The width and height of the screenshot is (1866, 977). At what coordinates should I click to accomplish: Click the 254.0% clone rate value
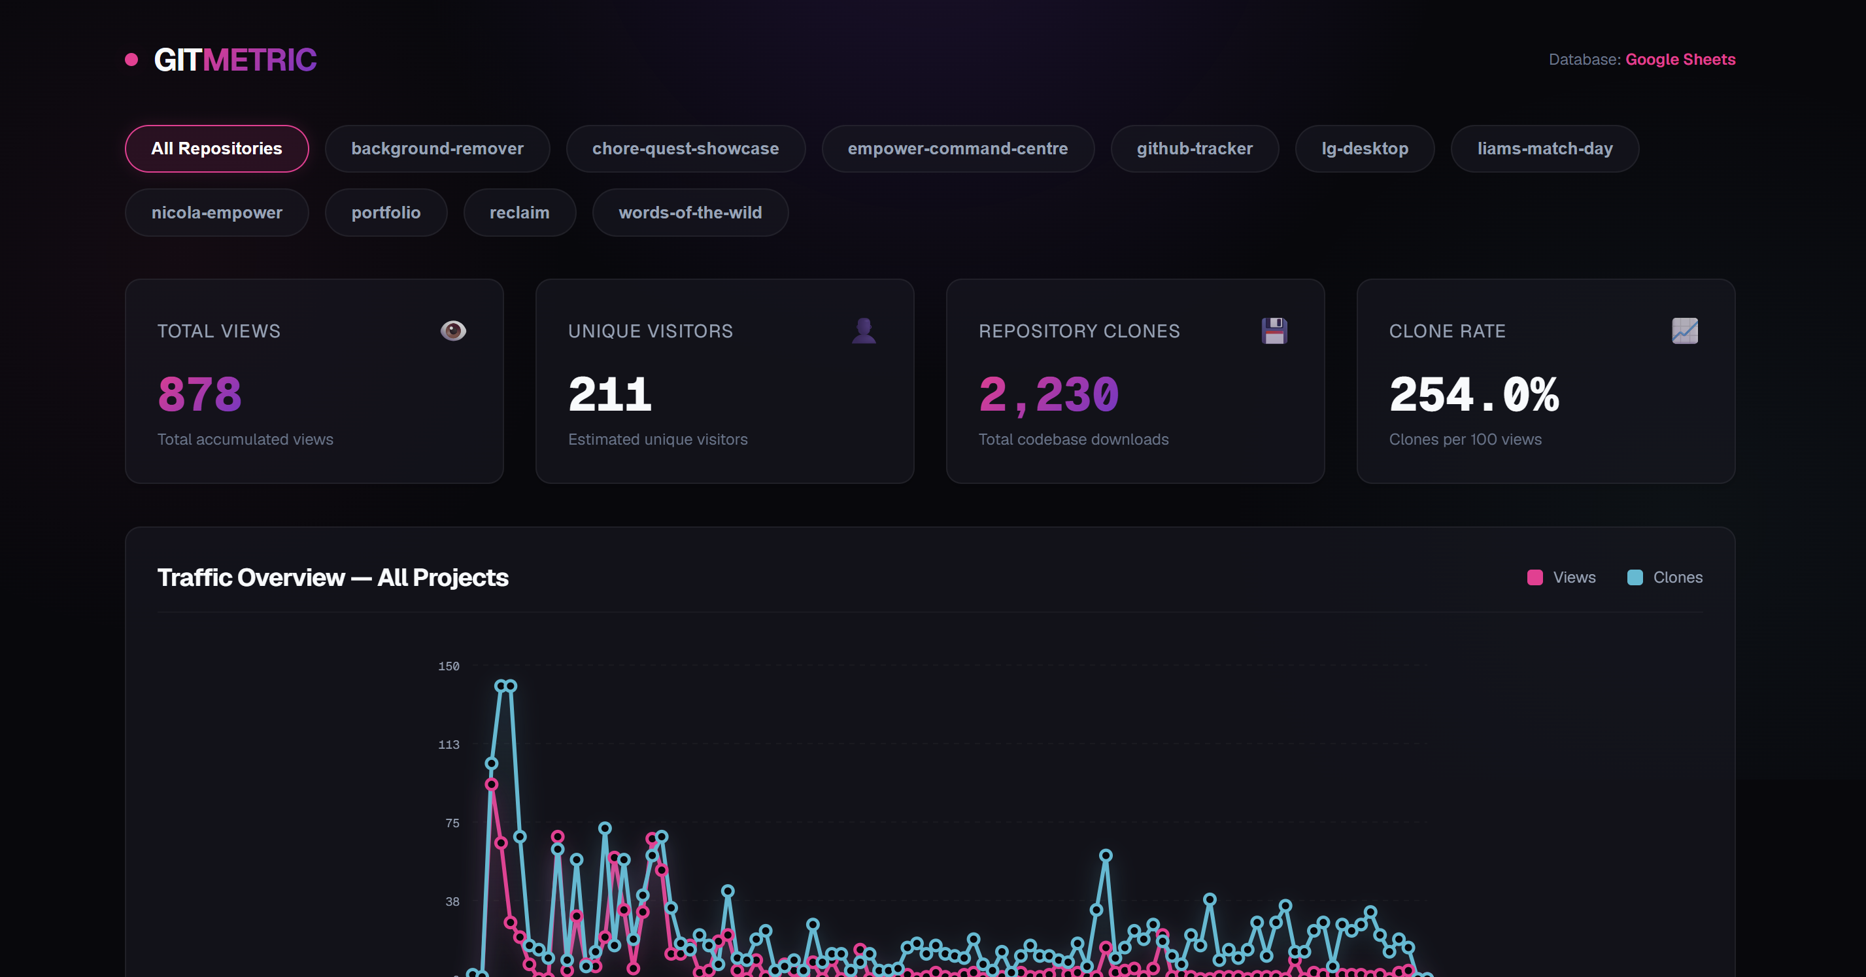[1474, 394]
